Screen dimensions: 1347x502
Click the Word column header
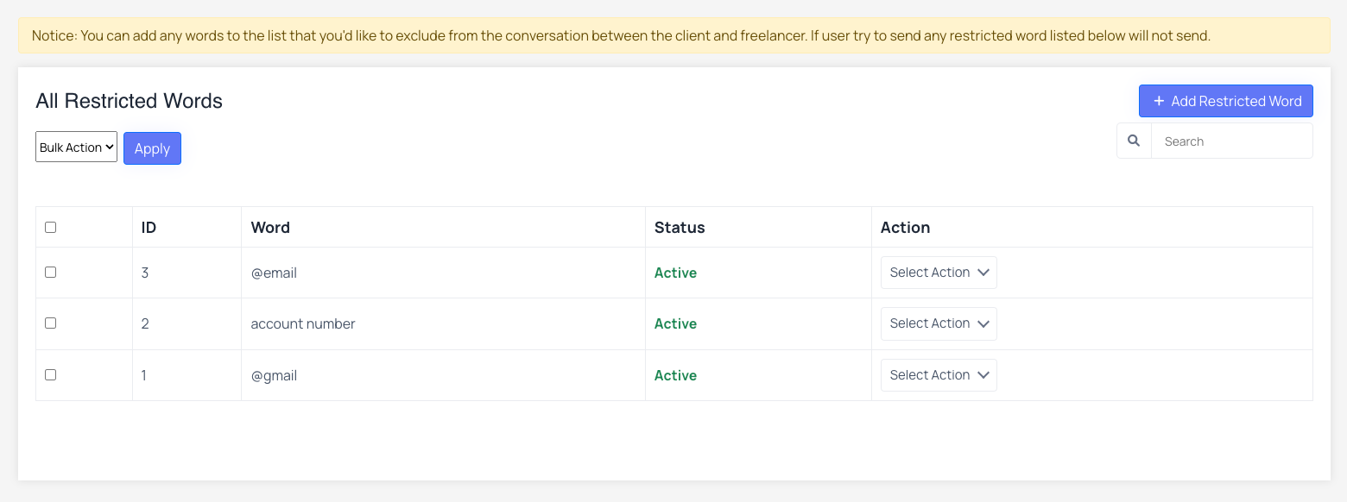coord(270,227)
